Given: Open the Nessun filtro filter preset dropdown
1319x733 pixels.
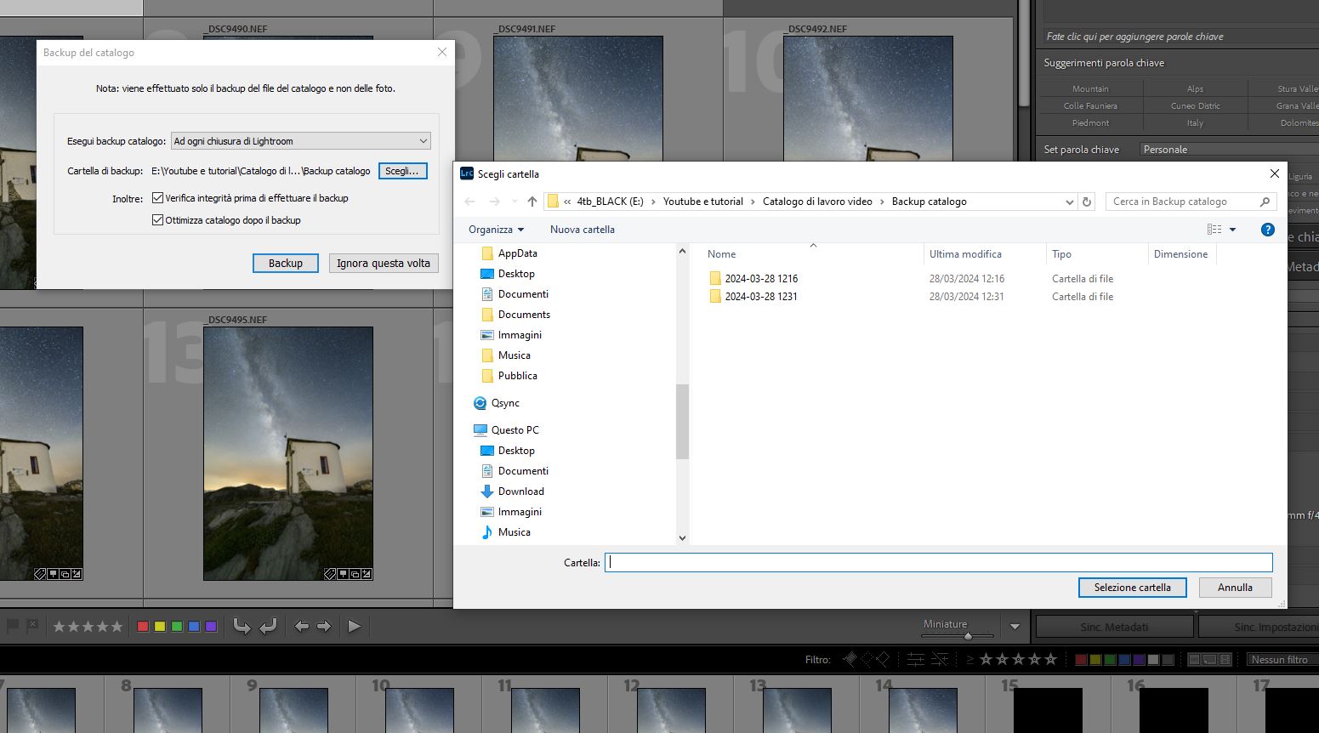Looking at the screenshot, I should 1282,659.
